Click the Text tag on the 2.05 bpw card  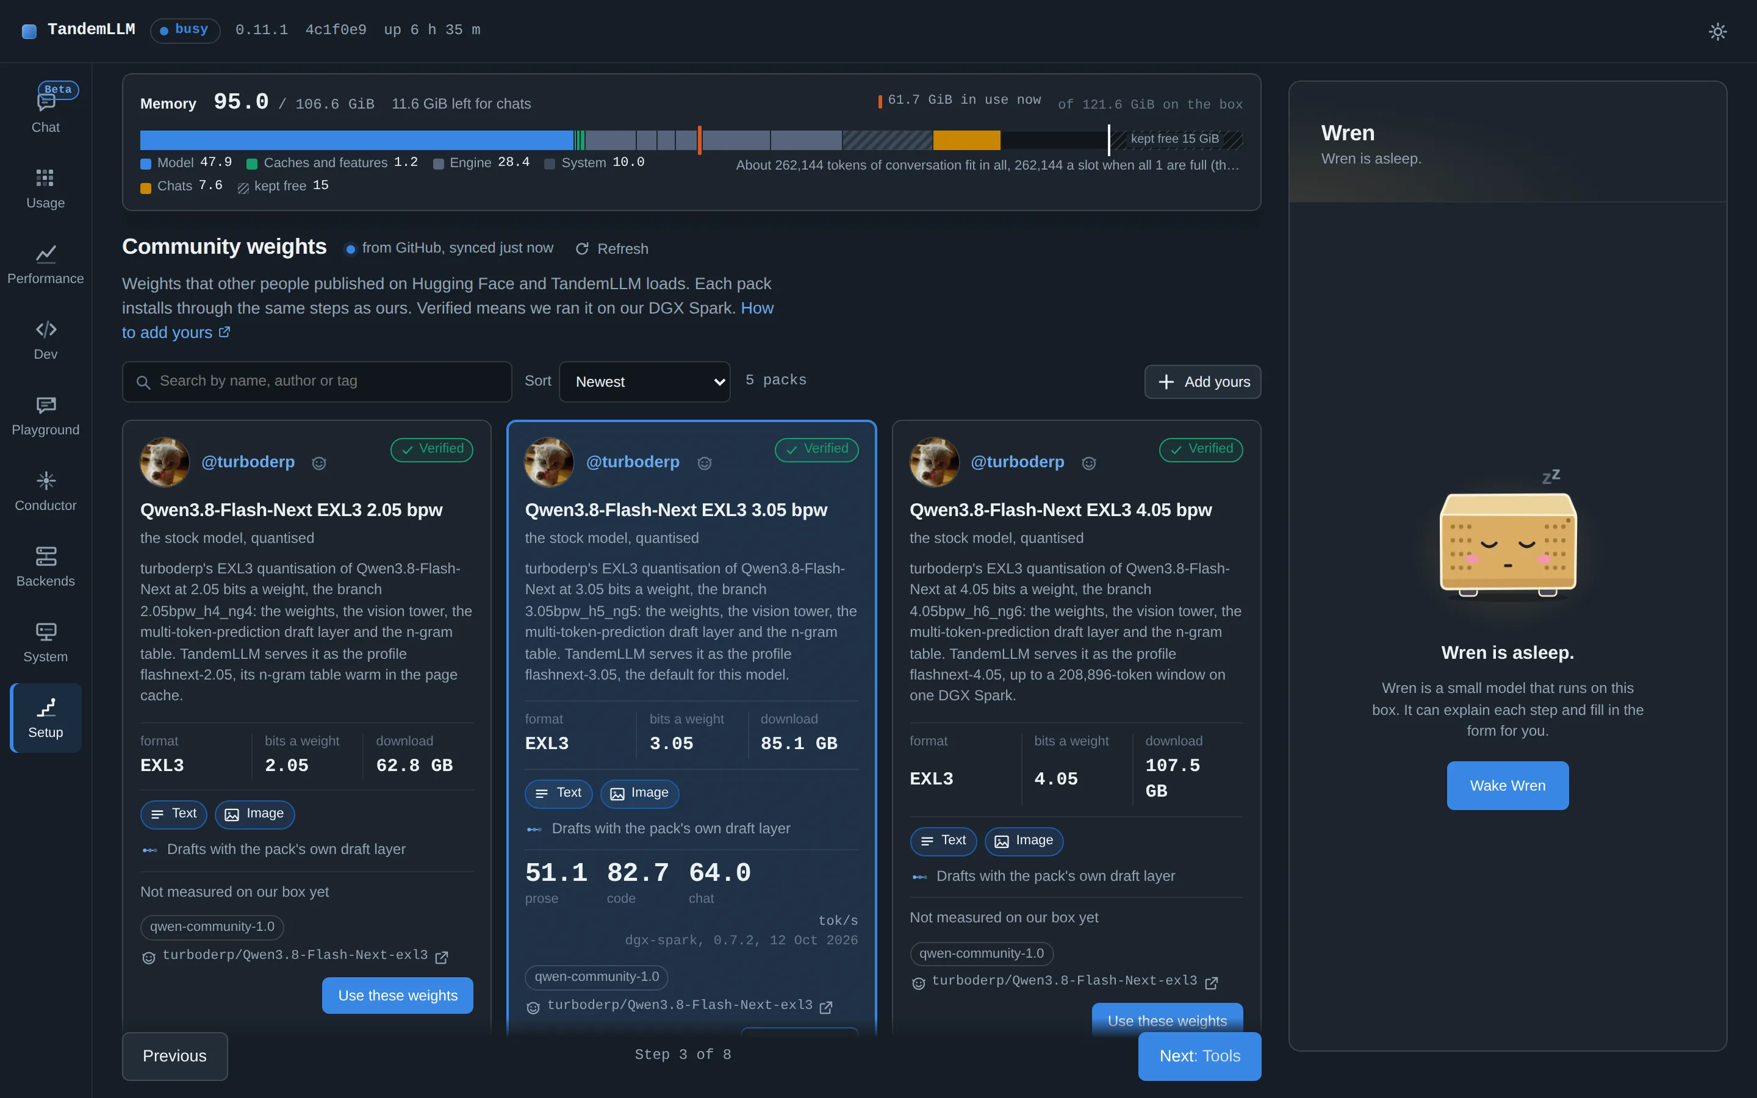(x=173, y=814)
